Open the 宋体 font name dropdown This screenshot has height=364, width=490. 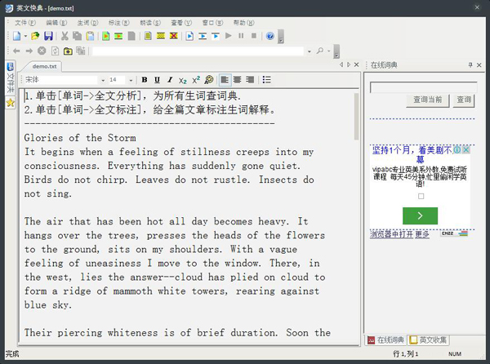click(x=103, y=81)
